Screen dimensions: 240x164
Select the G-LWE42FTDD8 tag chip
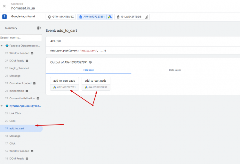(x=132, y=17)
